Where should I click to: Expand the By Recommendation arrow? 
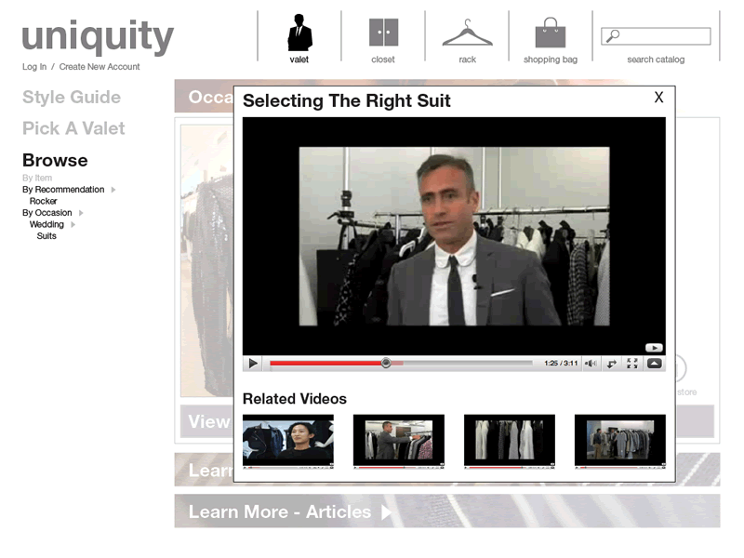tap(113, 190)
